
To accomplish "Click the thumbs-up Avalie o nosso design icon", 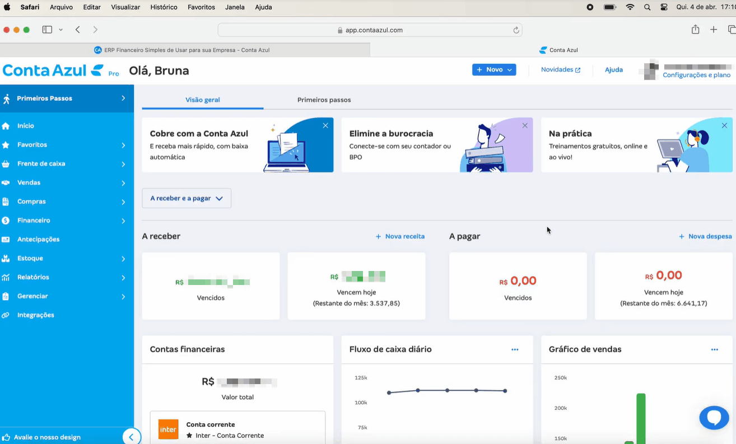I will [6, 437].
